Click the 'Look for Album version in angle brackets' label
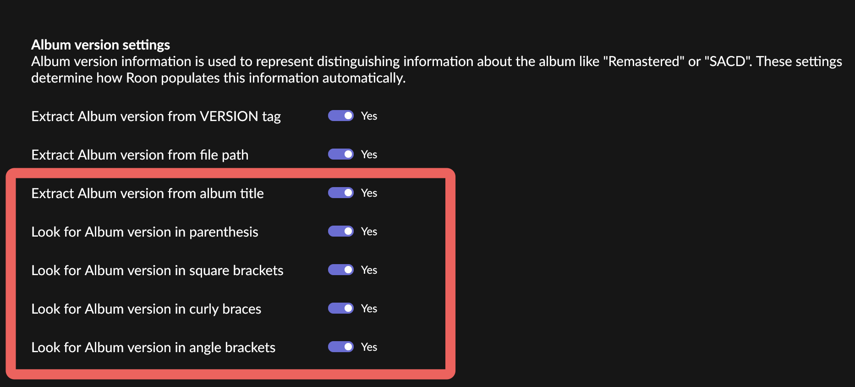 (x=153, y=348)
